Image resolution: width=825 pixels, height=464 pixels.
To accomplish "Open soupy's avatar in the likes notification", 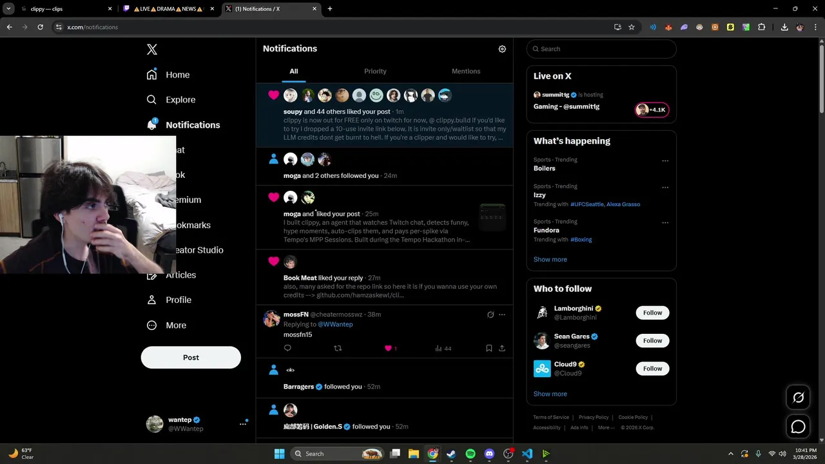I will click(291, 95).
